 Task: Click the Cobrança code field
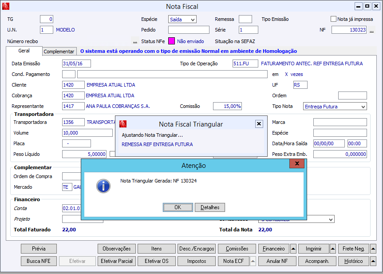tap(73, 95)
